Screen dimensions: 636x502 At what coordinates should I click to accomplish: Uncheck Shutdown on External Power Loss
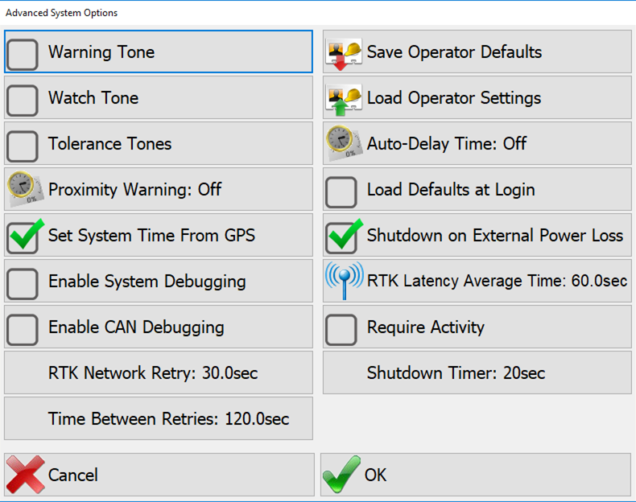(343, 237)
